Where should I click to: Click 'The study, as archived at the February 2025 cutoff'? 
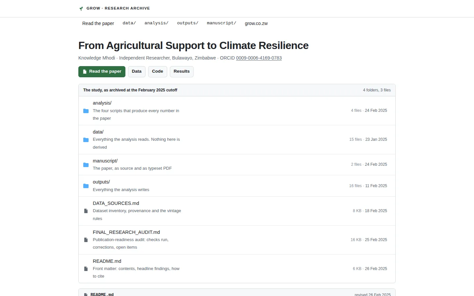coord(130,90)
